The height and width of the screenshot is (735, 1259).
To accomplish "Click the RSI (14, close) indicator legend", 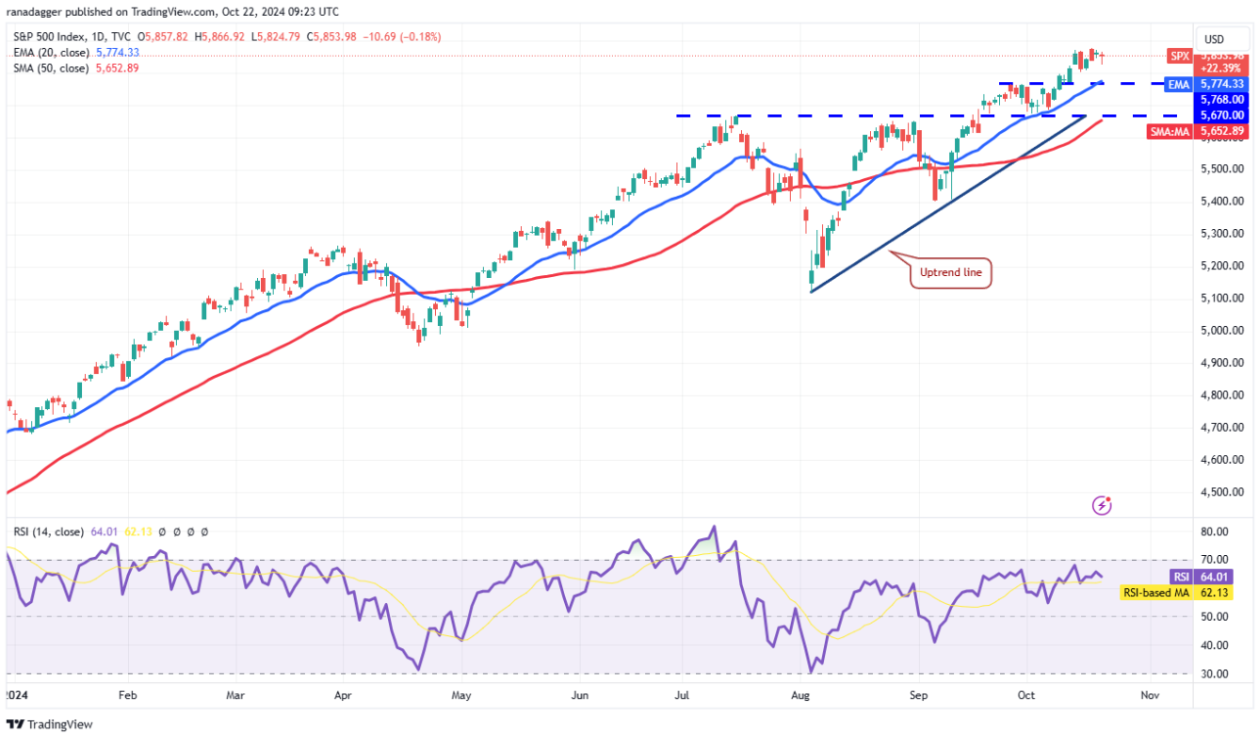I will (x=49, y=531).
